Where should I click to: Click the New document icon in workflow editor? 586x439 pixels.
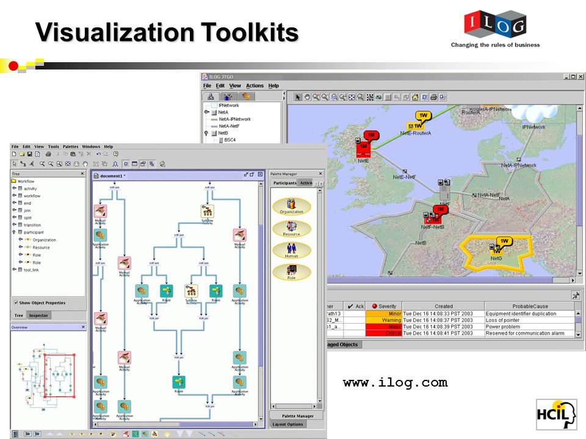(x=14, y=154)
